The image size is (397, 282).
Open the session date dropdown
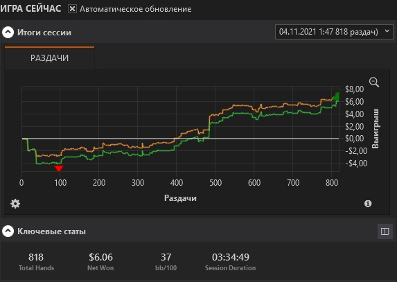point(334,32)
